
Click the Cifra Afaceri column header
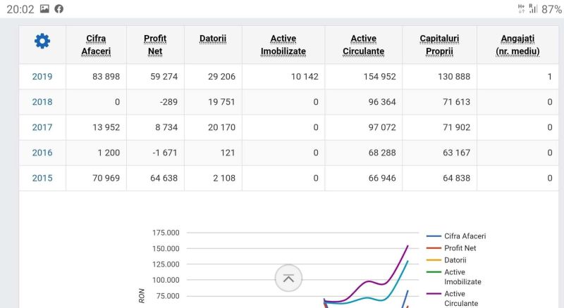96,45
